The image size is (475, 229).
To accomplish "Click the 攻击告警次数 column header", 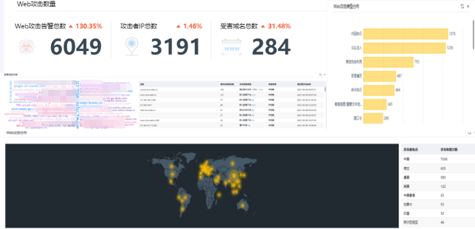I will (x=449, y=149).
